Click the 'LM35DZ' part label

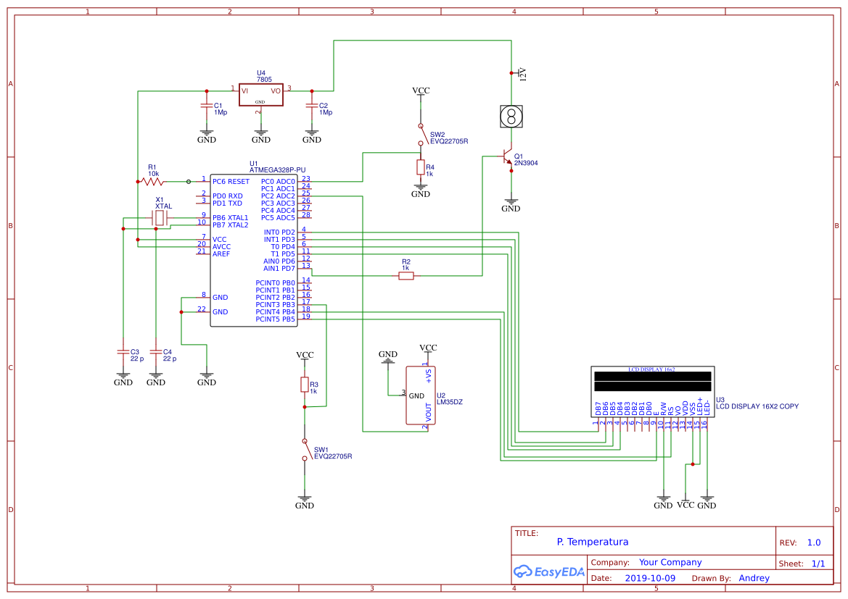click(x=450, y=403)
